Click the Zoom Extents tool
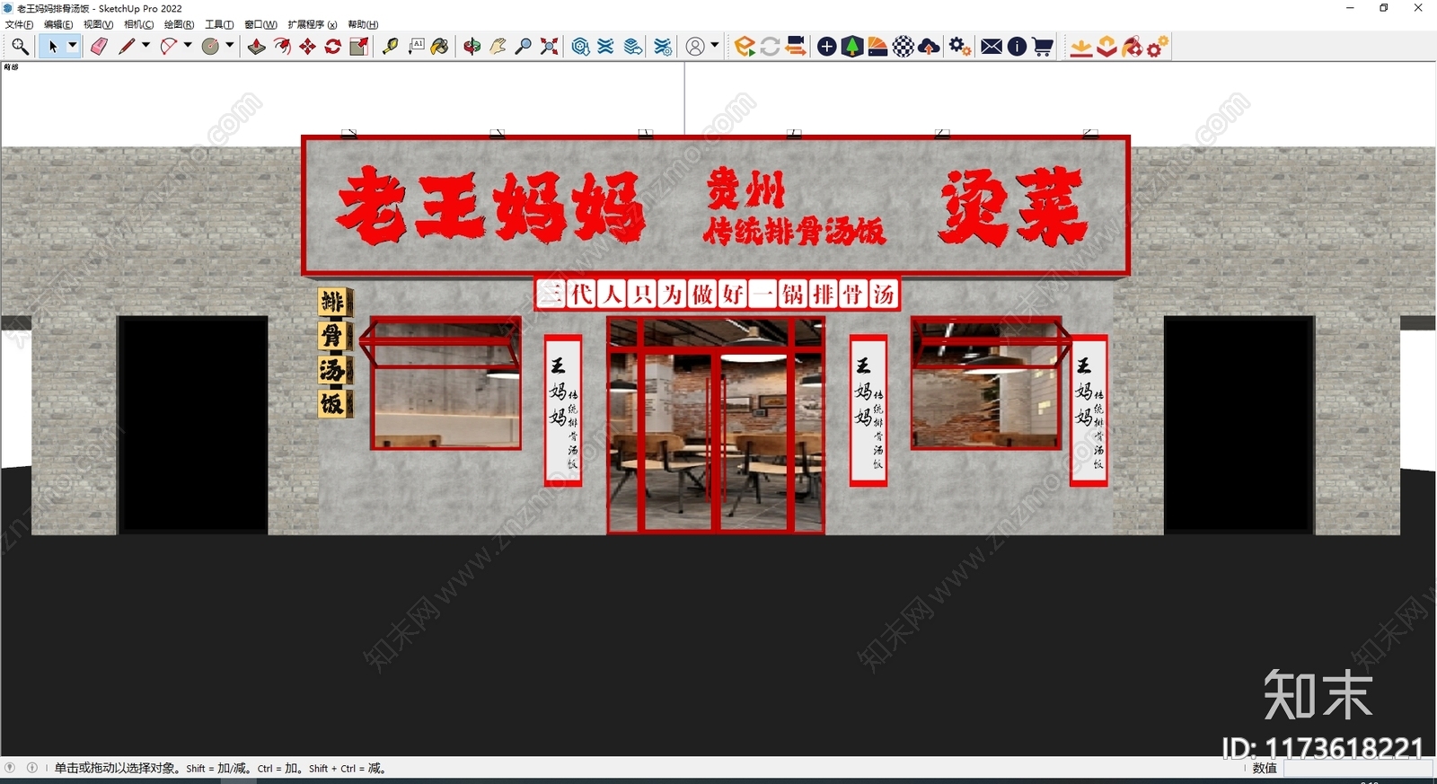The width and height of the screenshot is (1437, 784). 549,47
